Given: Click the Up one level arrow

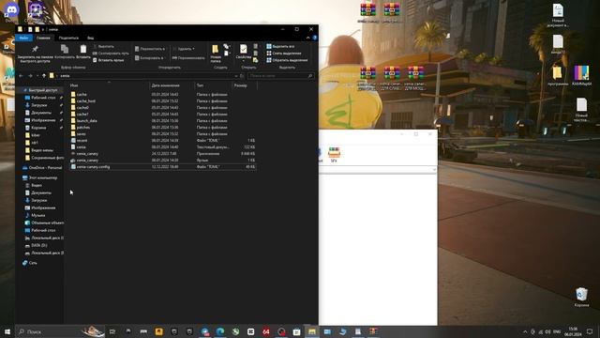Looking at the screenshot, I should coord(44,76).
